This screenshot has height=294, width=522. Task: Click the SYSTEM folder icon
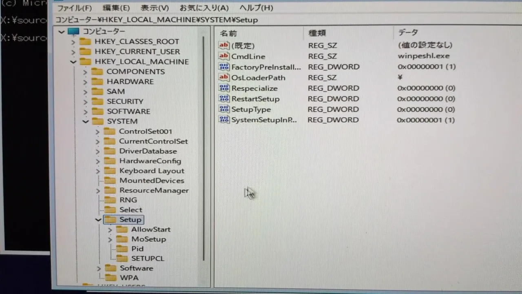[97, 121]
